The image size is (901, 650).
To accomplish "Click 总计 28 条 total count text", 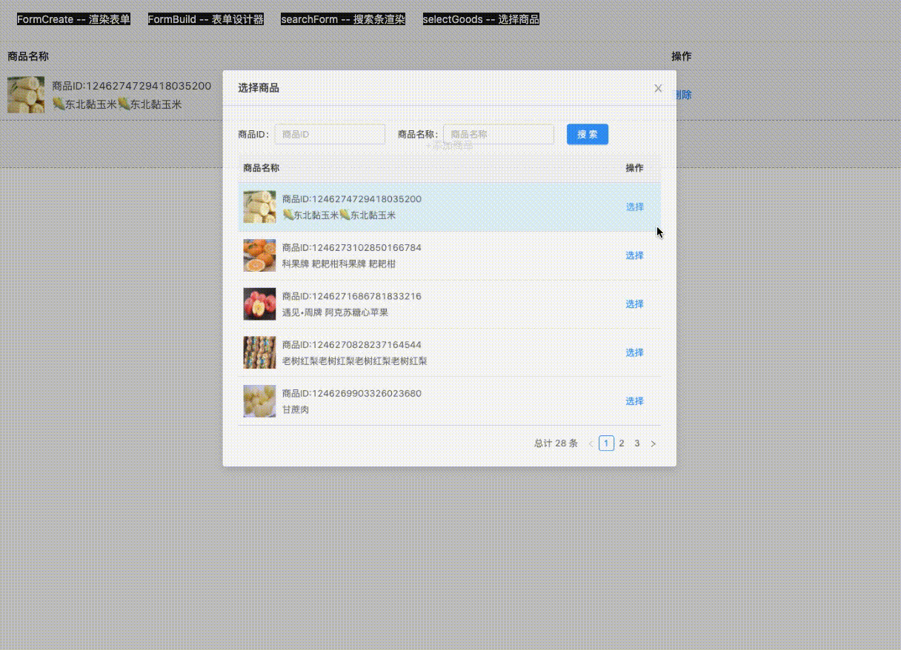I will point(556,443).
